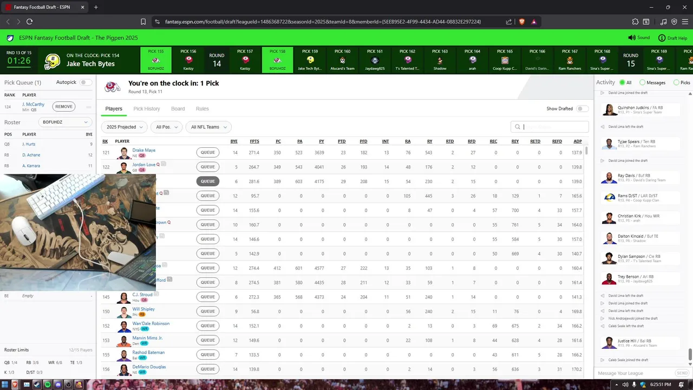
Task: Select the All activity radio button
Action: (622, 82)
